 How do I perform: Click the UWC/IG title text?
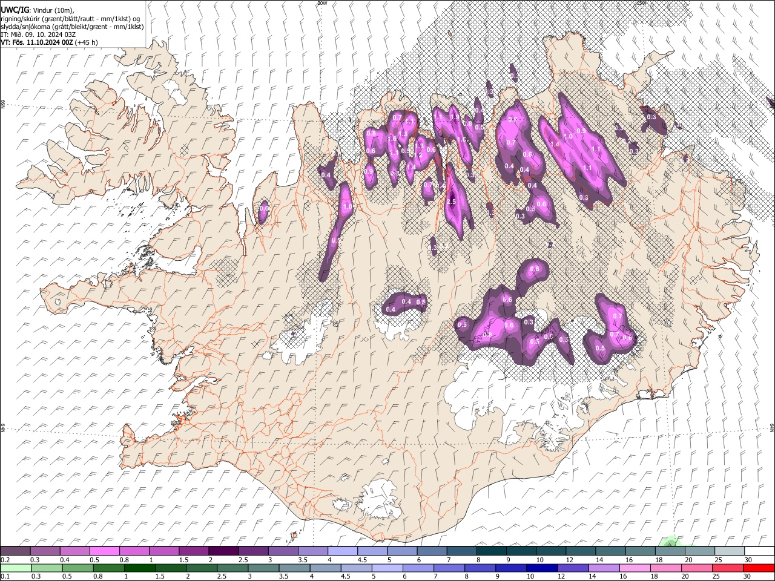click(x=14, y=10)
